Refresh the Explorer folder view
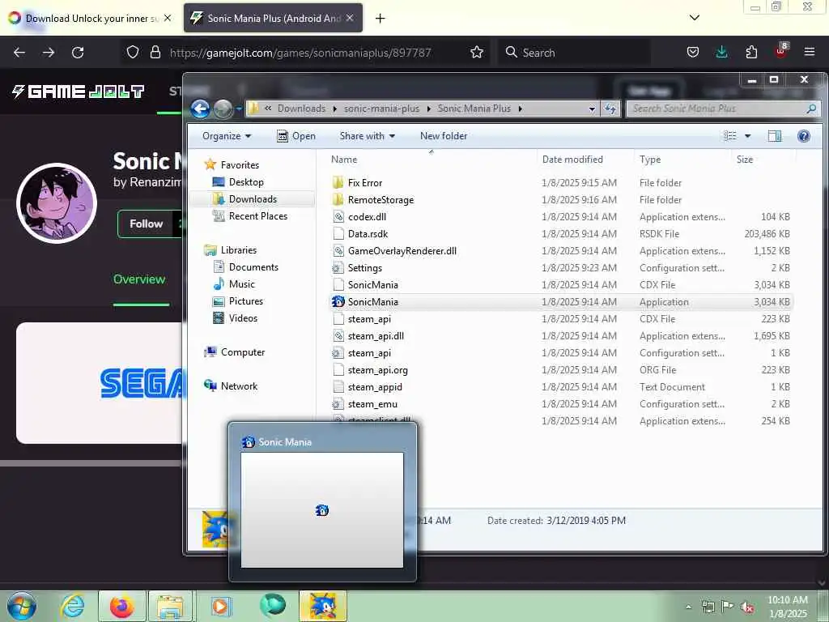Screen dimensions: 829x622 coord(610,109)
